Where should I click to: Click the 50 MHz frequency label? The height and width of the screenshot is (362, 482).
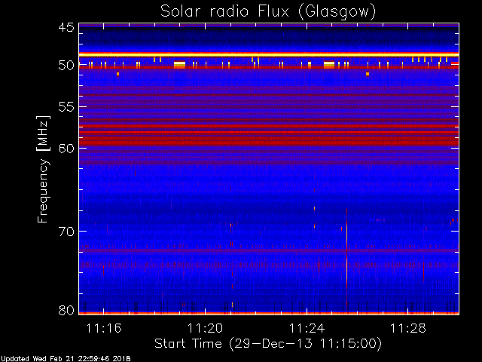(x=66, y=66)
